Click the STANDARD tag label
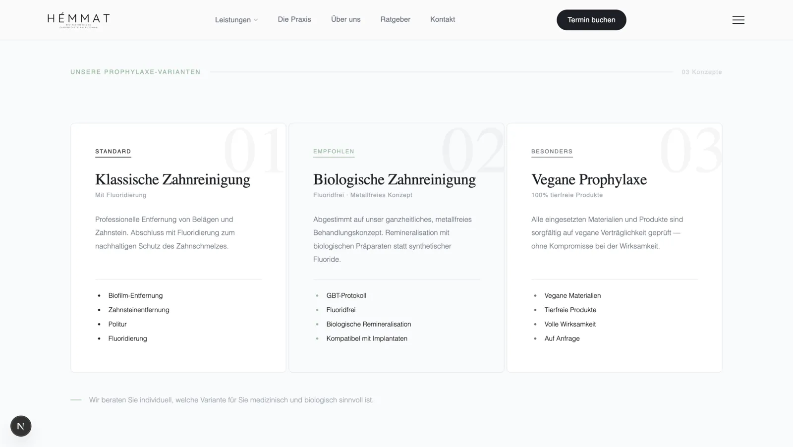This screenshot has width=793, height=447. (113, 152)
